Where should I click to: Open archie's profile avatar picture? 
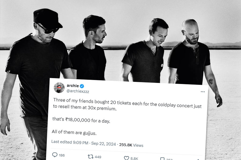coord(59,87)
